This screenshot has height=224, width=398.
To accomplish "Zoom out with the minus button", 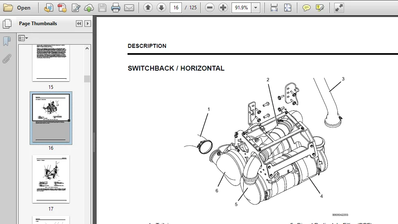I will [210, 8].
